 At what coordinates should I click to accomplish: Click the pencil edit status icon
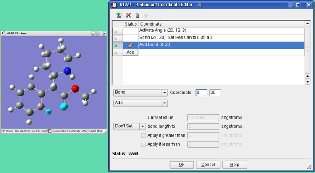(130, 45)
